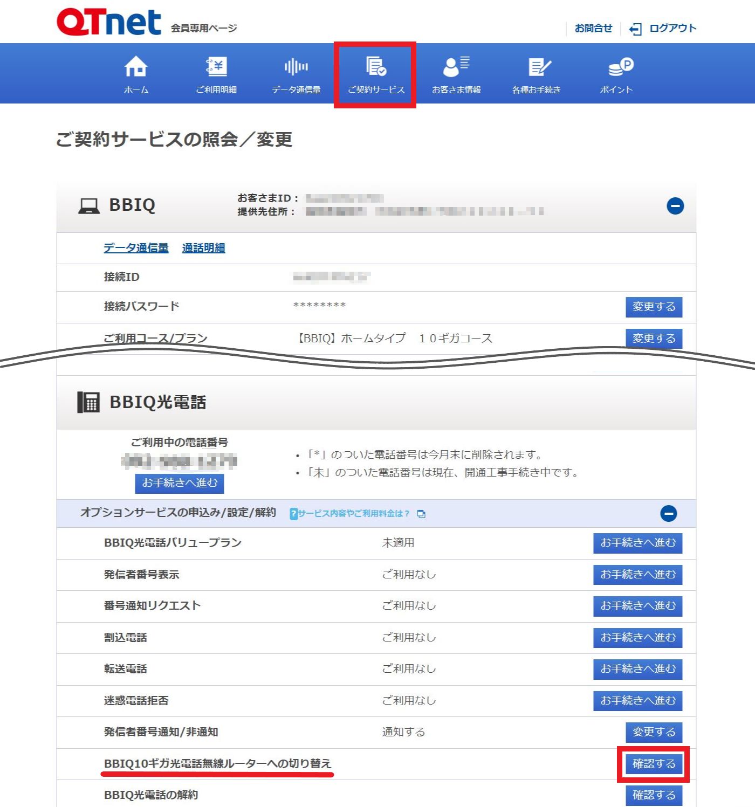Click the ご利用中の電話番号 label
The image size is (755, 807).
click(180, 443)
